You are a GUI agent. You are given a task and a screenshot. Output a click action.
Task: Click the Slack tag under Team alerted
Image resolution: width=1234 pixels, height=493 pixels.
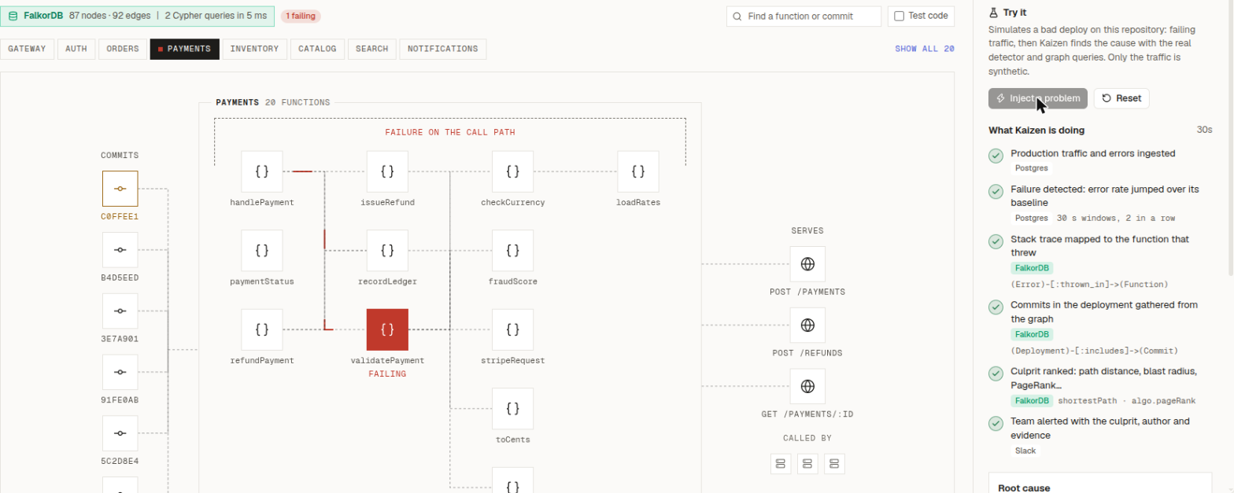pyautogui.click(x=1025, y=451)
